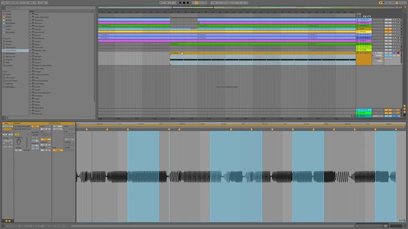Click the Sample box title tab
This screenshot has width=408, height=229.
33,123
